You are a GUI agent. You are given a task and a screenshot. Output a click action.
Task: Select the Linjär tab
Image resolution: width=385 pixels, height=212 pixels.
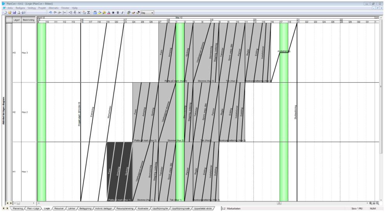click(47, 209)
